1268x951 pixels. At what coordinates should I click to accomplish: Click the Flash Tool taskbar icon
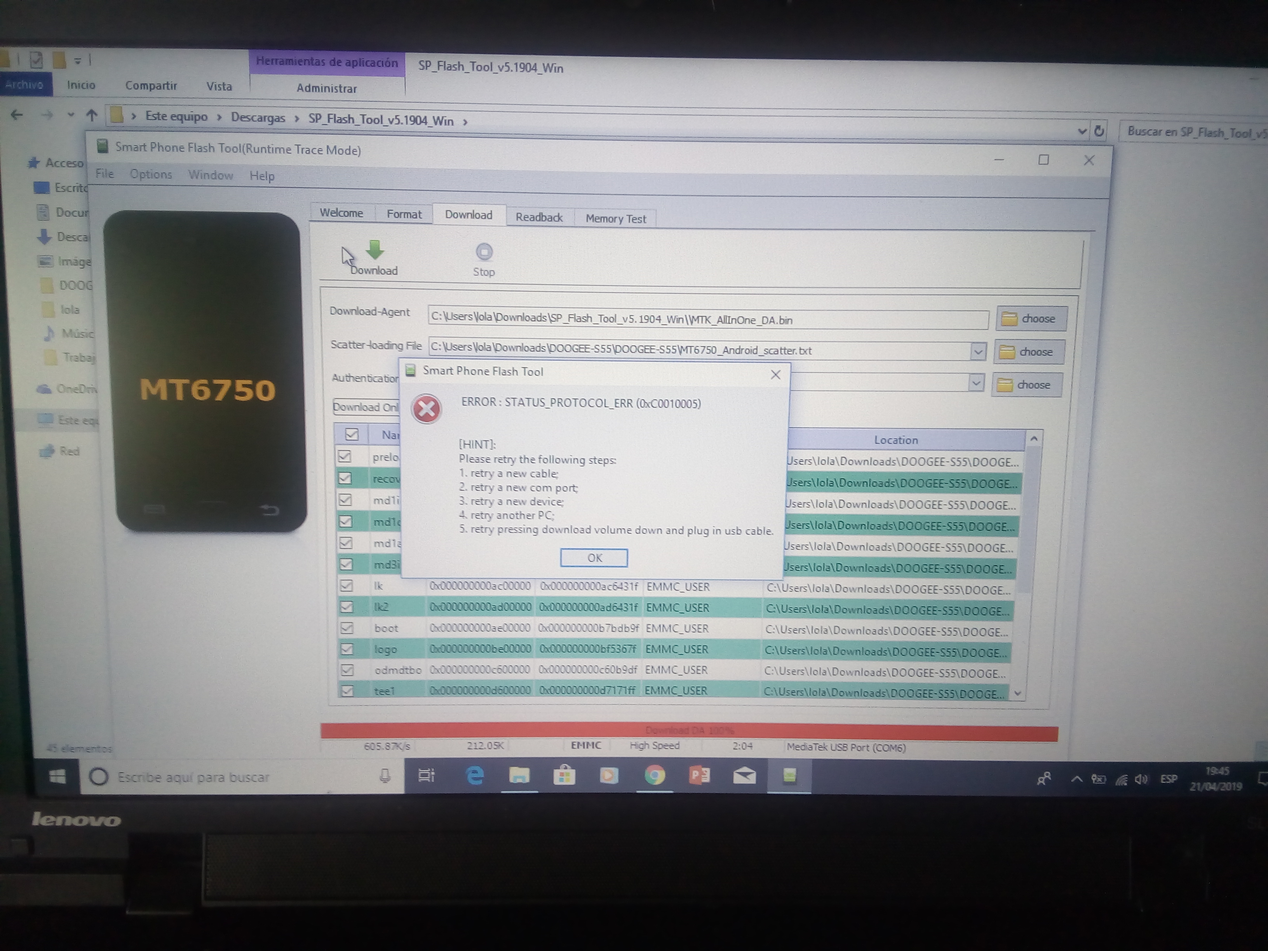[x=789, y=775]
